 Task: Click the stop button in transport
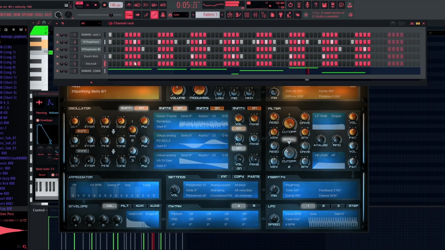click(96, 5)
